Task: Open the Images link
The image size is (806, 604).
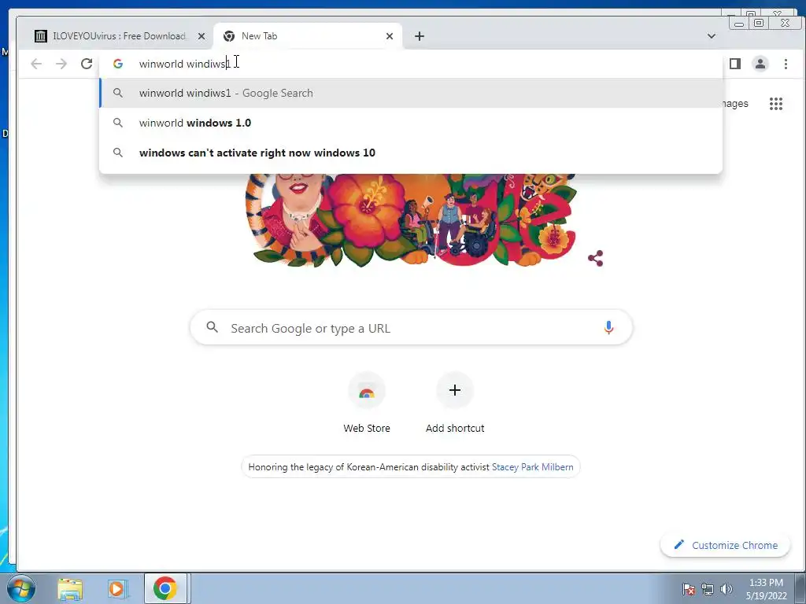Action: pos(735,104)
